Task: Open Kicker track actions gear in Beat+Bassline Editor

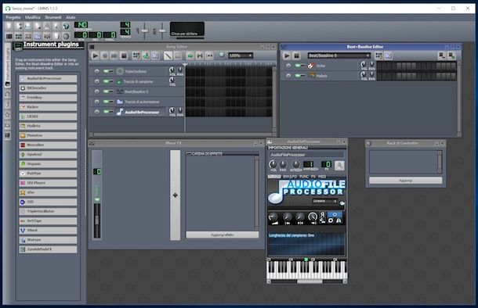Action: pyautogui.click(x=288, y=66)
